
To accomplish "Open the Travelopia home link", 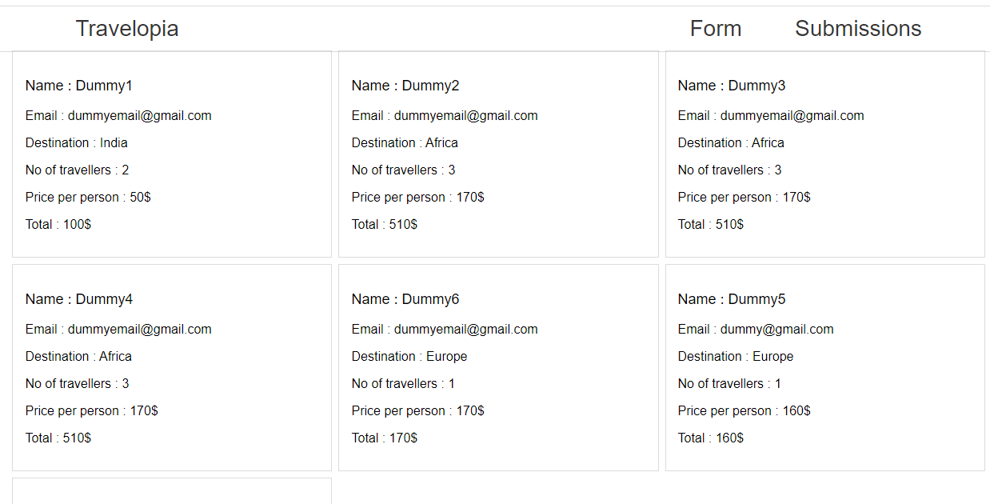I will (x=126, y=28).
